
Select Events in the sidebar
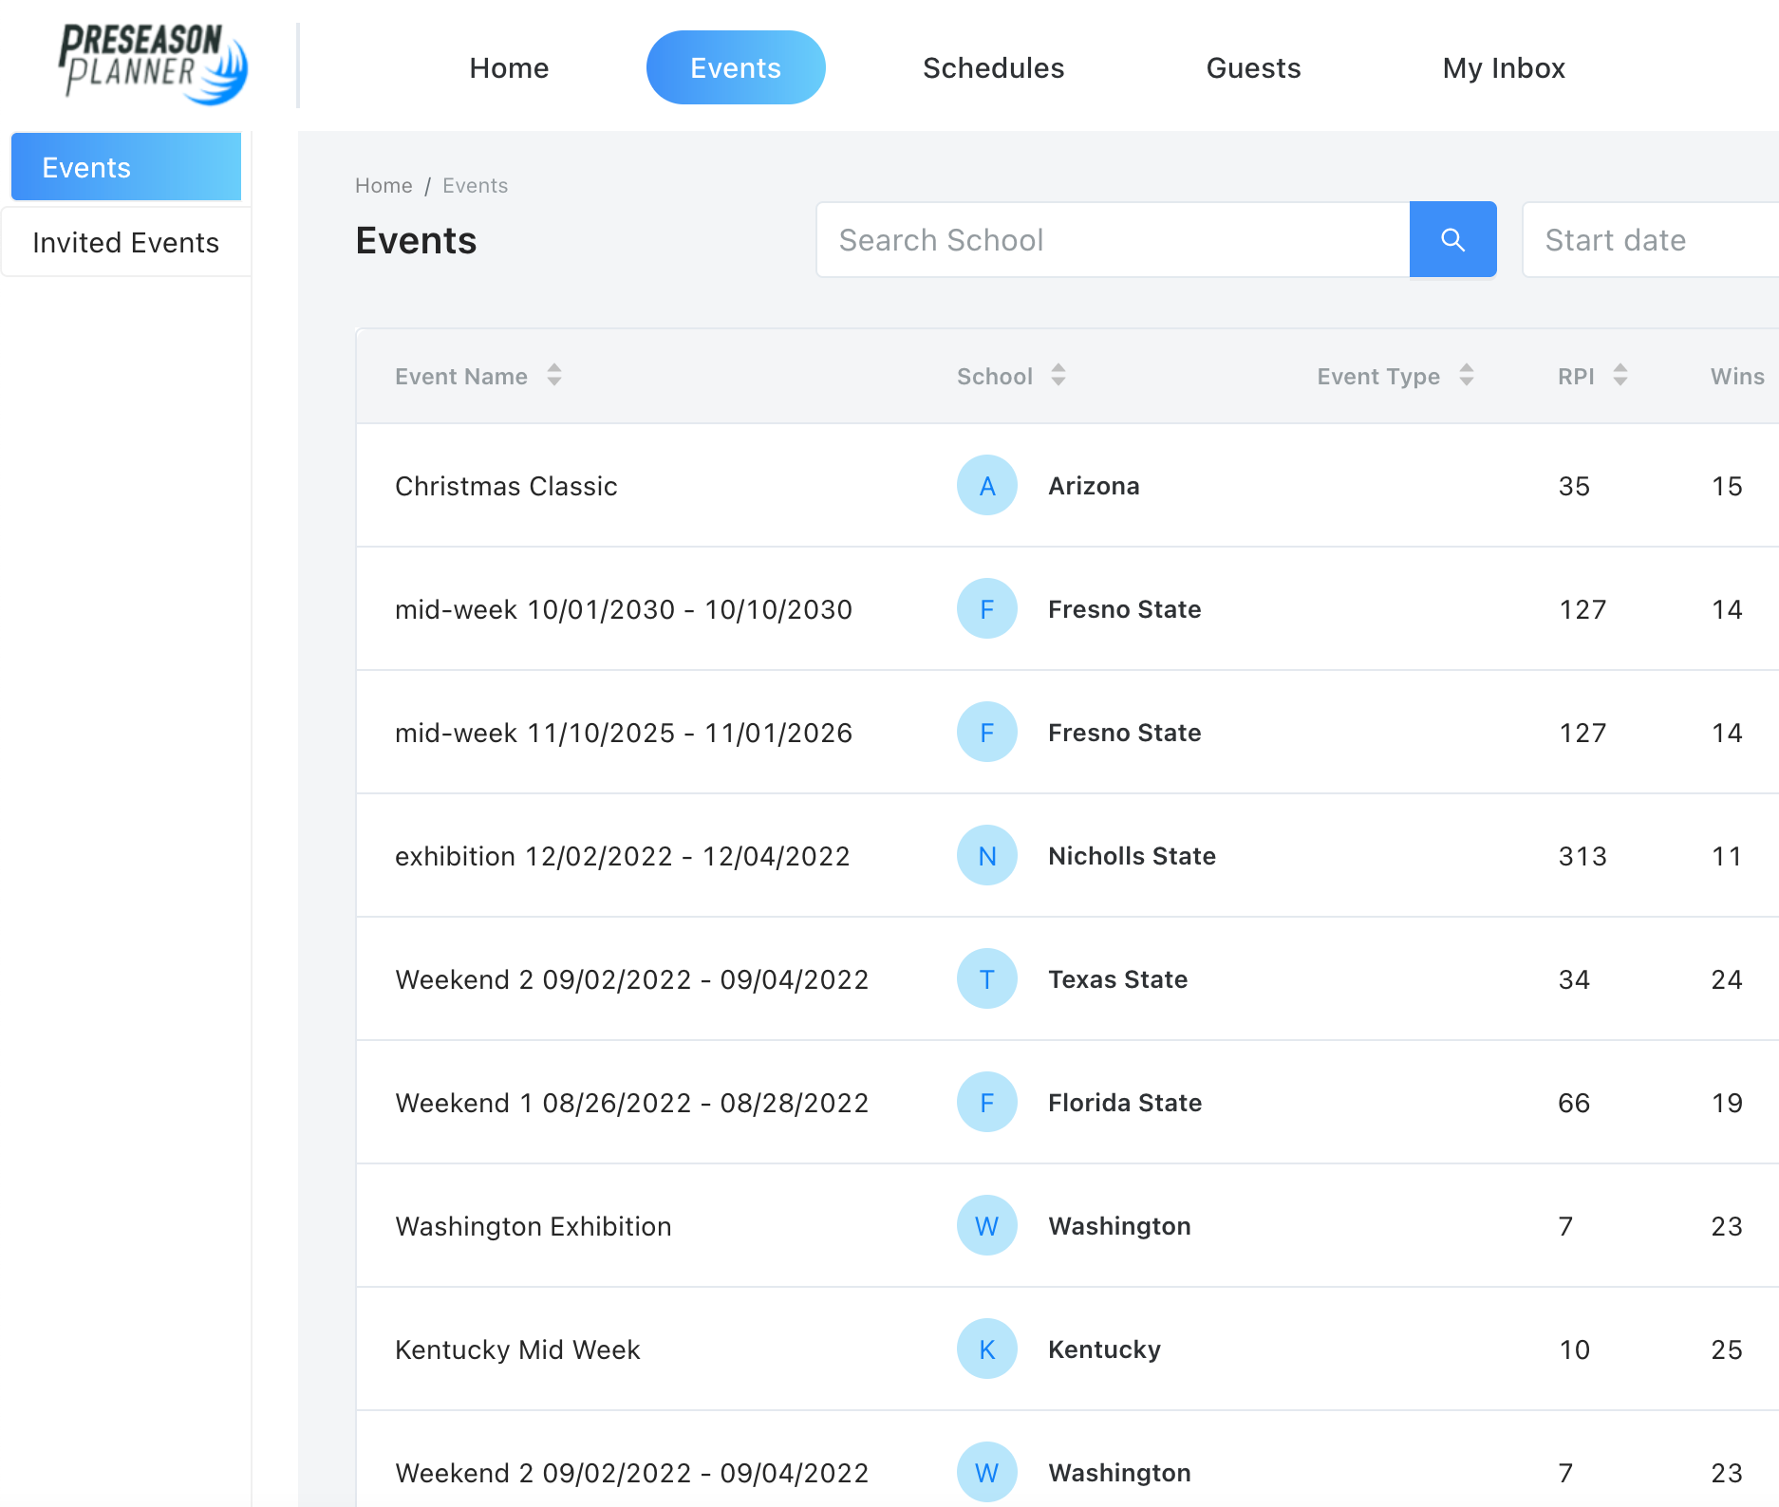(126, 167)
